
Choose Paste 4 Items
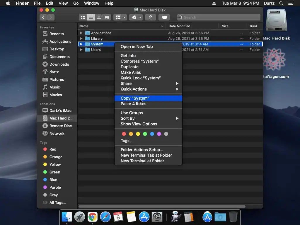tap(148, 104)
